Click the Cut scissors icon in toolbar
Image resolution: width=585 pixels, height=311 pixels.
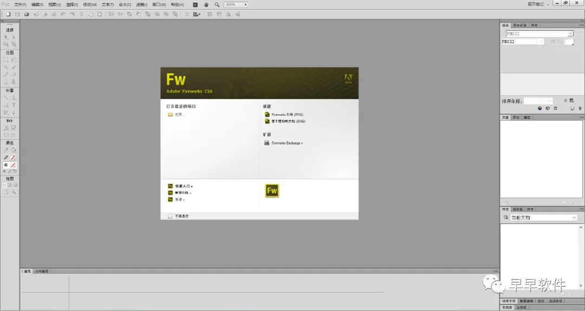pos(81,14)
